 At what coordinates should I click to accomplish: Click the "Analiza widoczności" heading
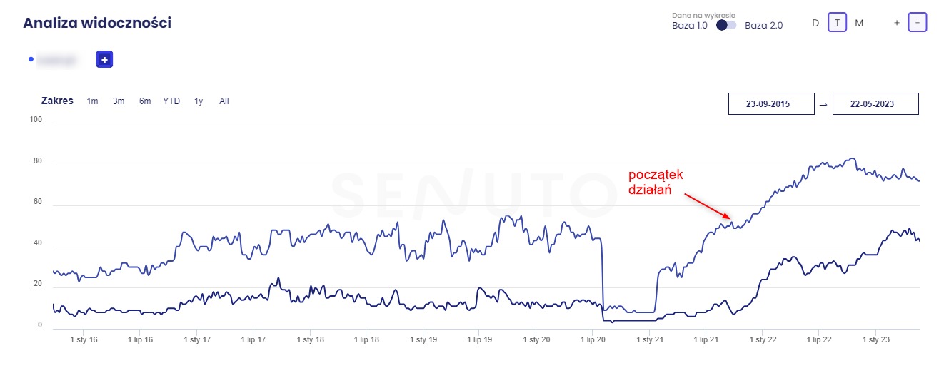click(x=97, y=23)
